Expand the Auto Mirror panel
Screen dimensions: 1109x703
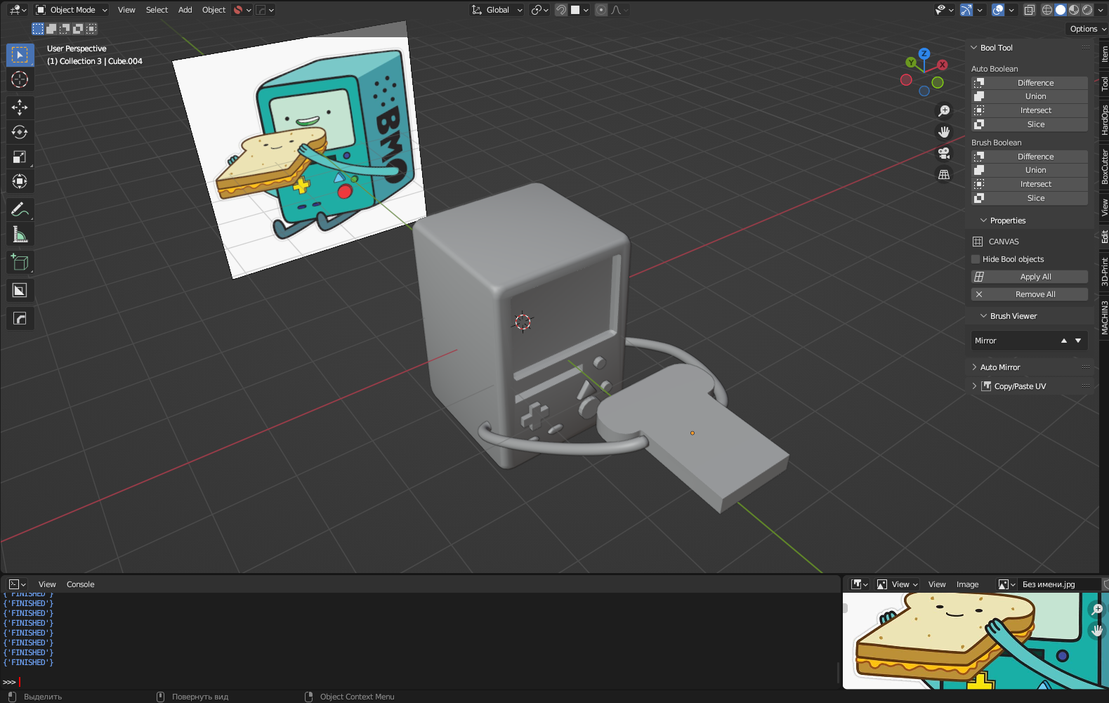pyautogui.click(x=999, y=367)
